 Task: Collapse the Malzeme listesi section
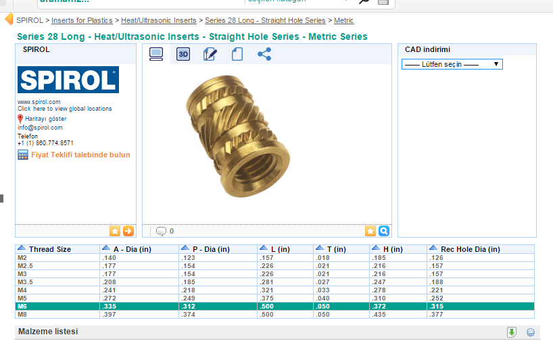click(x=531, y=332)
